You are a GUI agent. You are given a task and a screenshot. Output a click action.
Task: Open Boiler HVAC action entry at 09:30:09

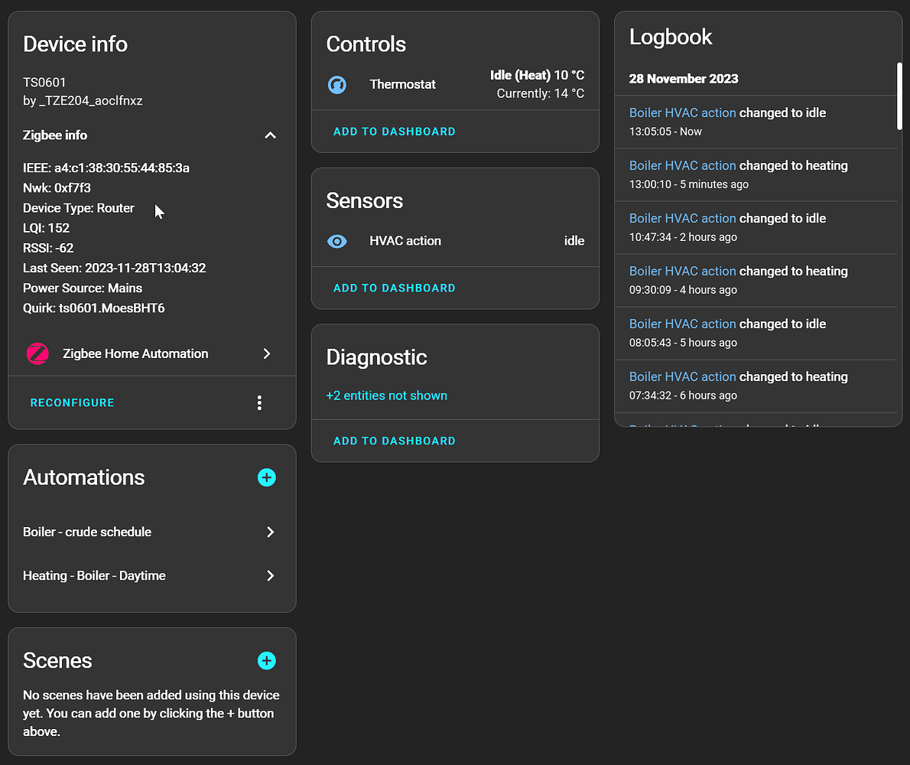click(682, 271)
